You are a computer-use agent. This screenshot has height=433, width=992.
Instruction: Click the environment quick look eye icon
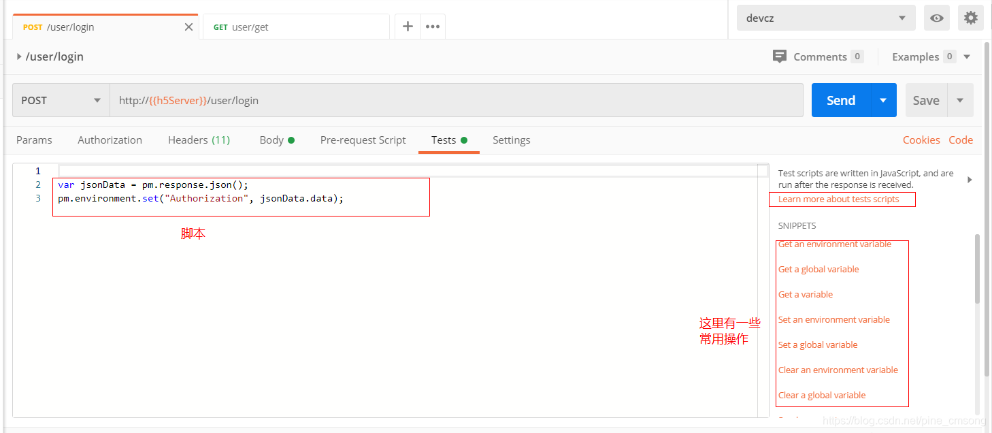937,18
